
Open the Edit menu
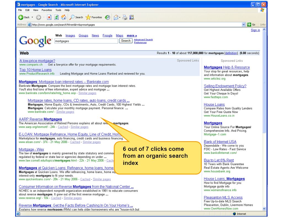click(28, 10)
